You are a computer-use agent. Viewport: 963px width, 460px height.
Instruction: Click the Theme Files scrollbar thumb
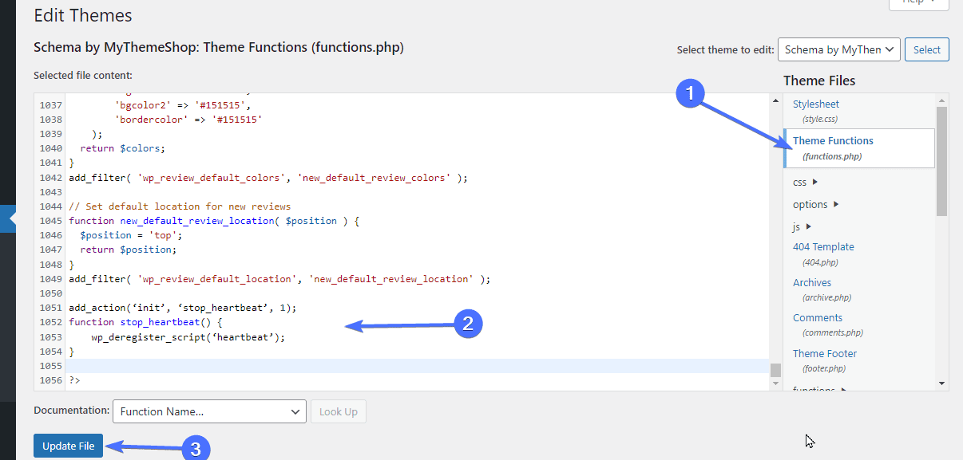click(x=942, y=159)
